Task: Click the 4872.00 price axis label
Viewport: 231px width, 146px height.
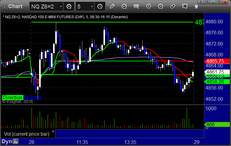Action: (x=214, y=44)
